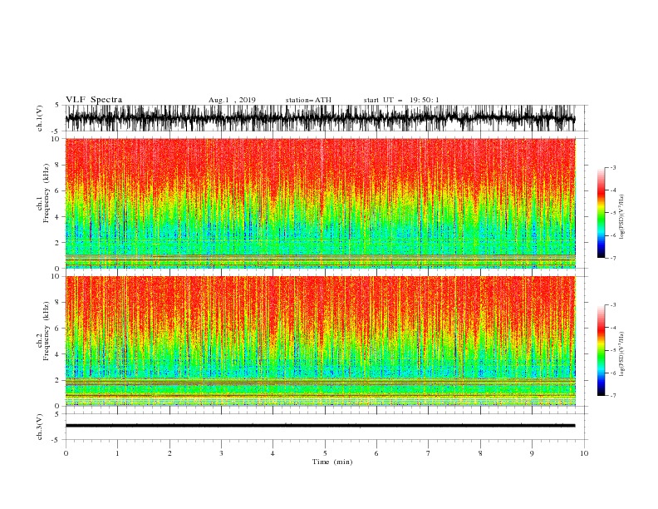
Task: Select the date text "Aug.1 , 2019"
Action: pos(232,100)
